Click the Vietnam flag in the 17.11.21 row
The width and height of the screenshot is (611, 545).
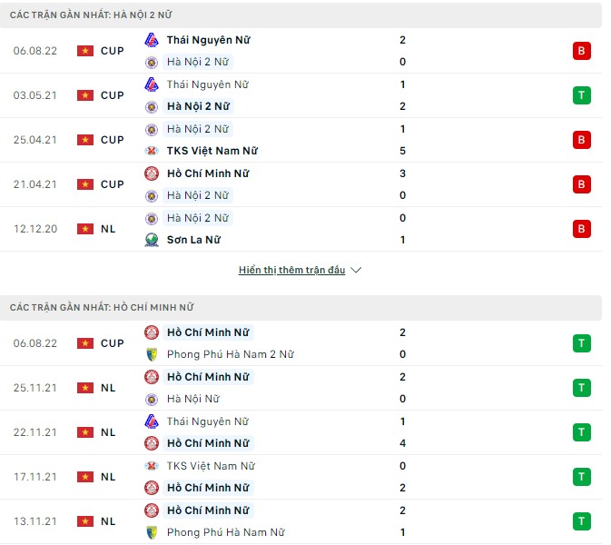(x=85, y=477)
